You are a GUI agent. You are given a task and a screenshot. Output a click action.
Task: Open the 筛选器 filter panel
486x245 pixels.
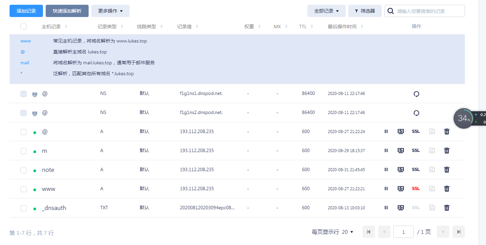coord(365,11)
